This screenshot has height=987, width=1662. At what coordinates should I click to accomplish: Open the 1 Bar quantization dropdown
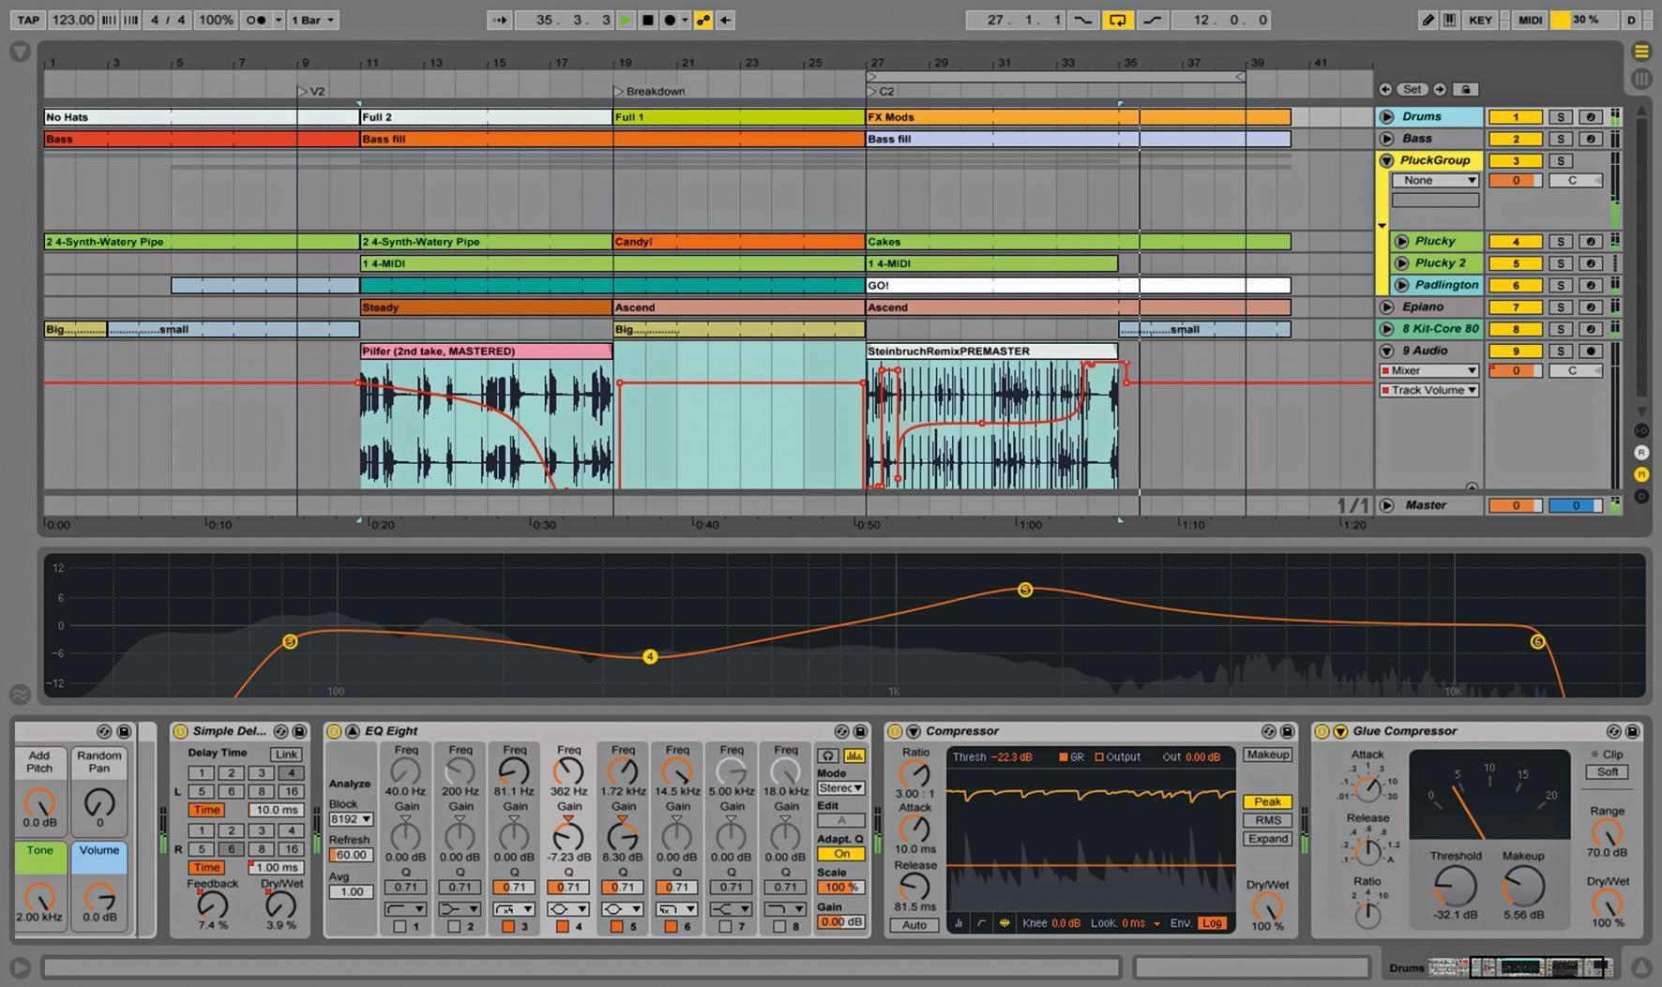click(312, 20)
